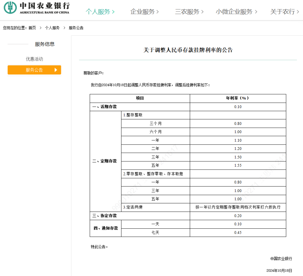Click the 年利率（%） column header

pos(238,98)
